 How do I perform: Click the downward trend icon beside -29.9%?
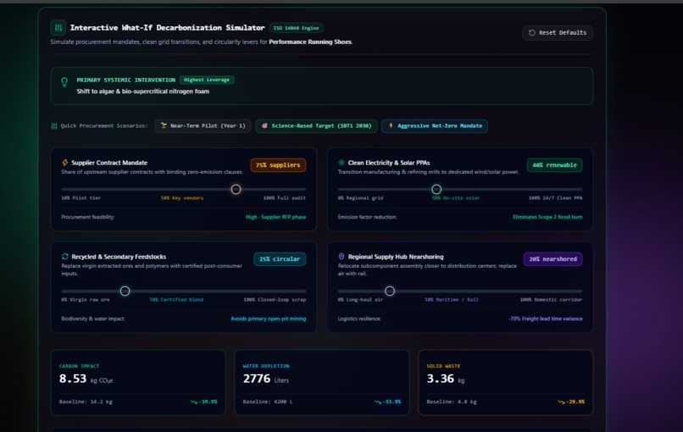pos(562,402)
